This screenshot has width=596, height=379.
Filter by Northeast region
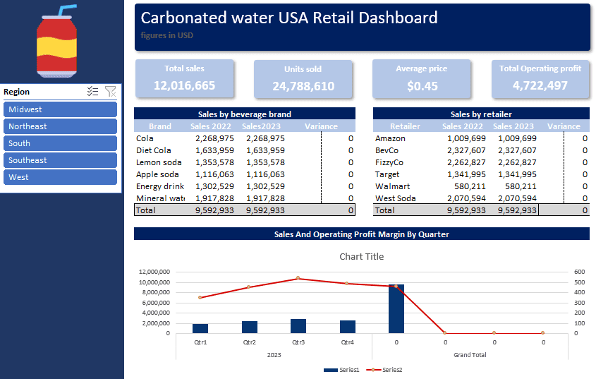pos(60,126)
